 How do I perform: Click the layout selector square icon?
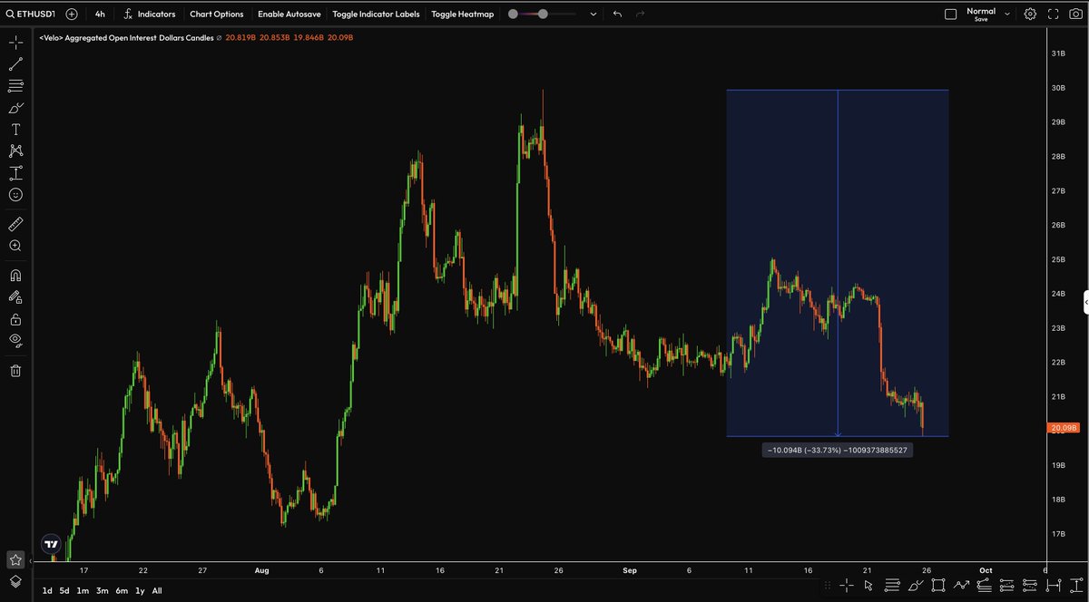pyautogui.click(x=951, y=15)
